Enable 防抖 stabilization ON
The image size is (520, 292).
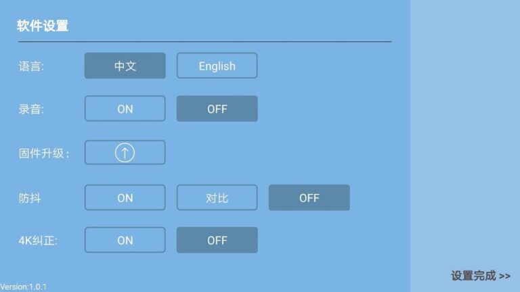click(x=125, y=198)
